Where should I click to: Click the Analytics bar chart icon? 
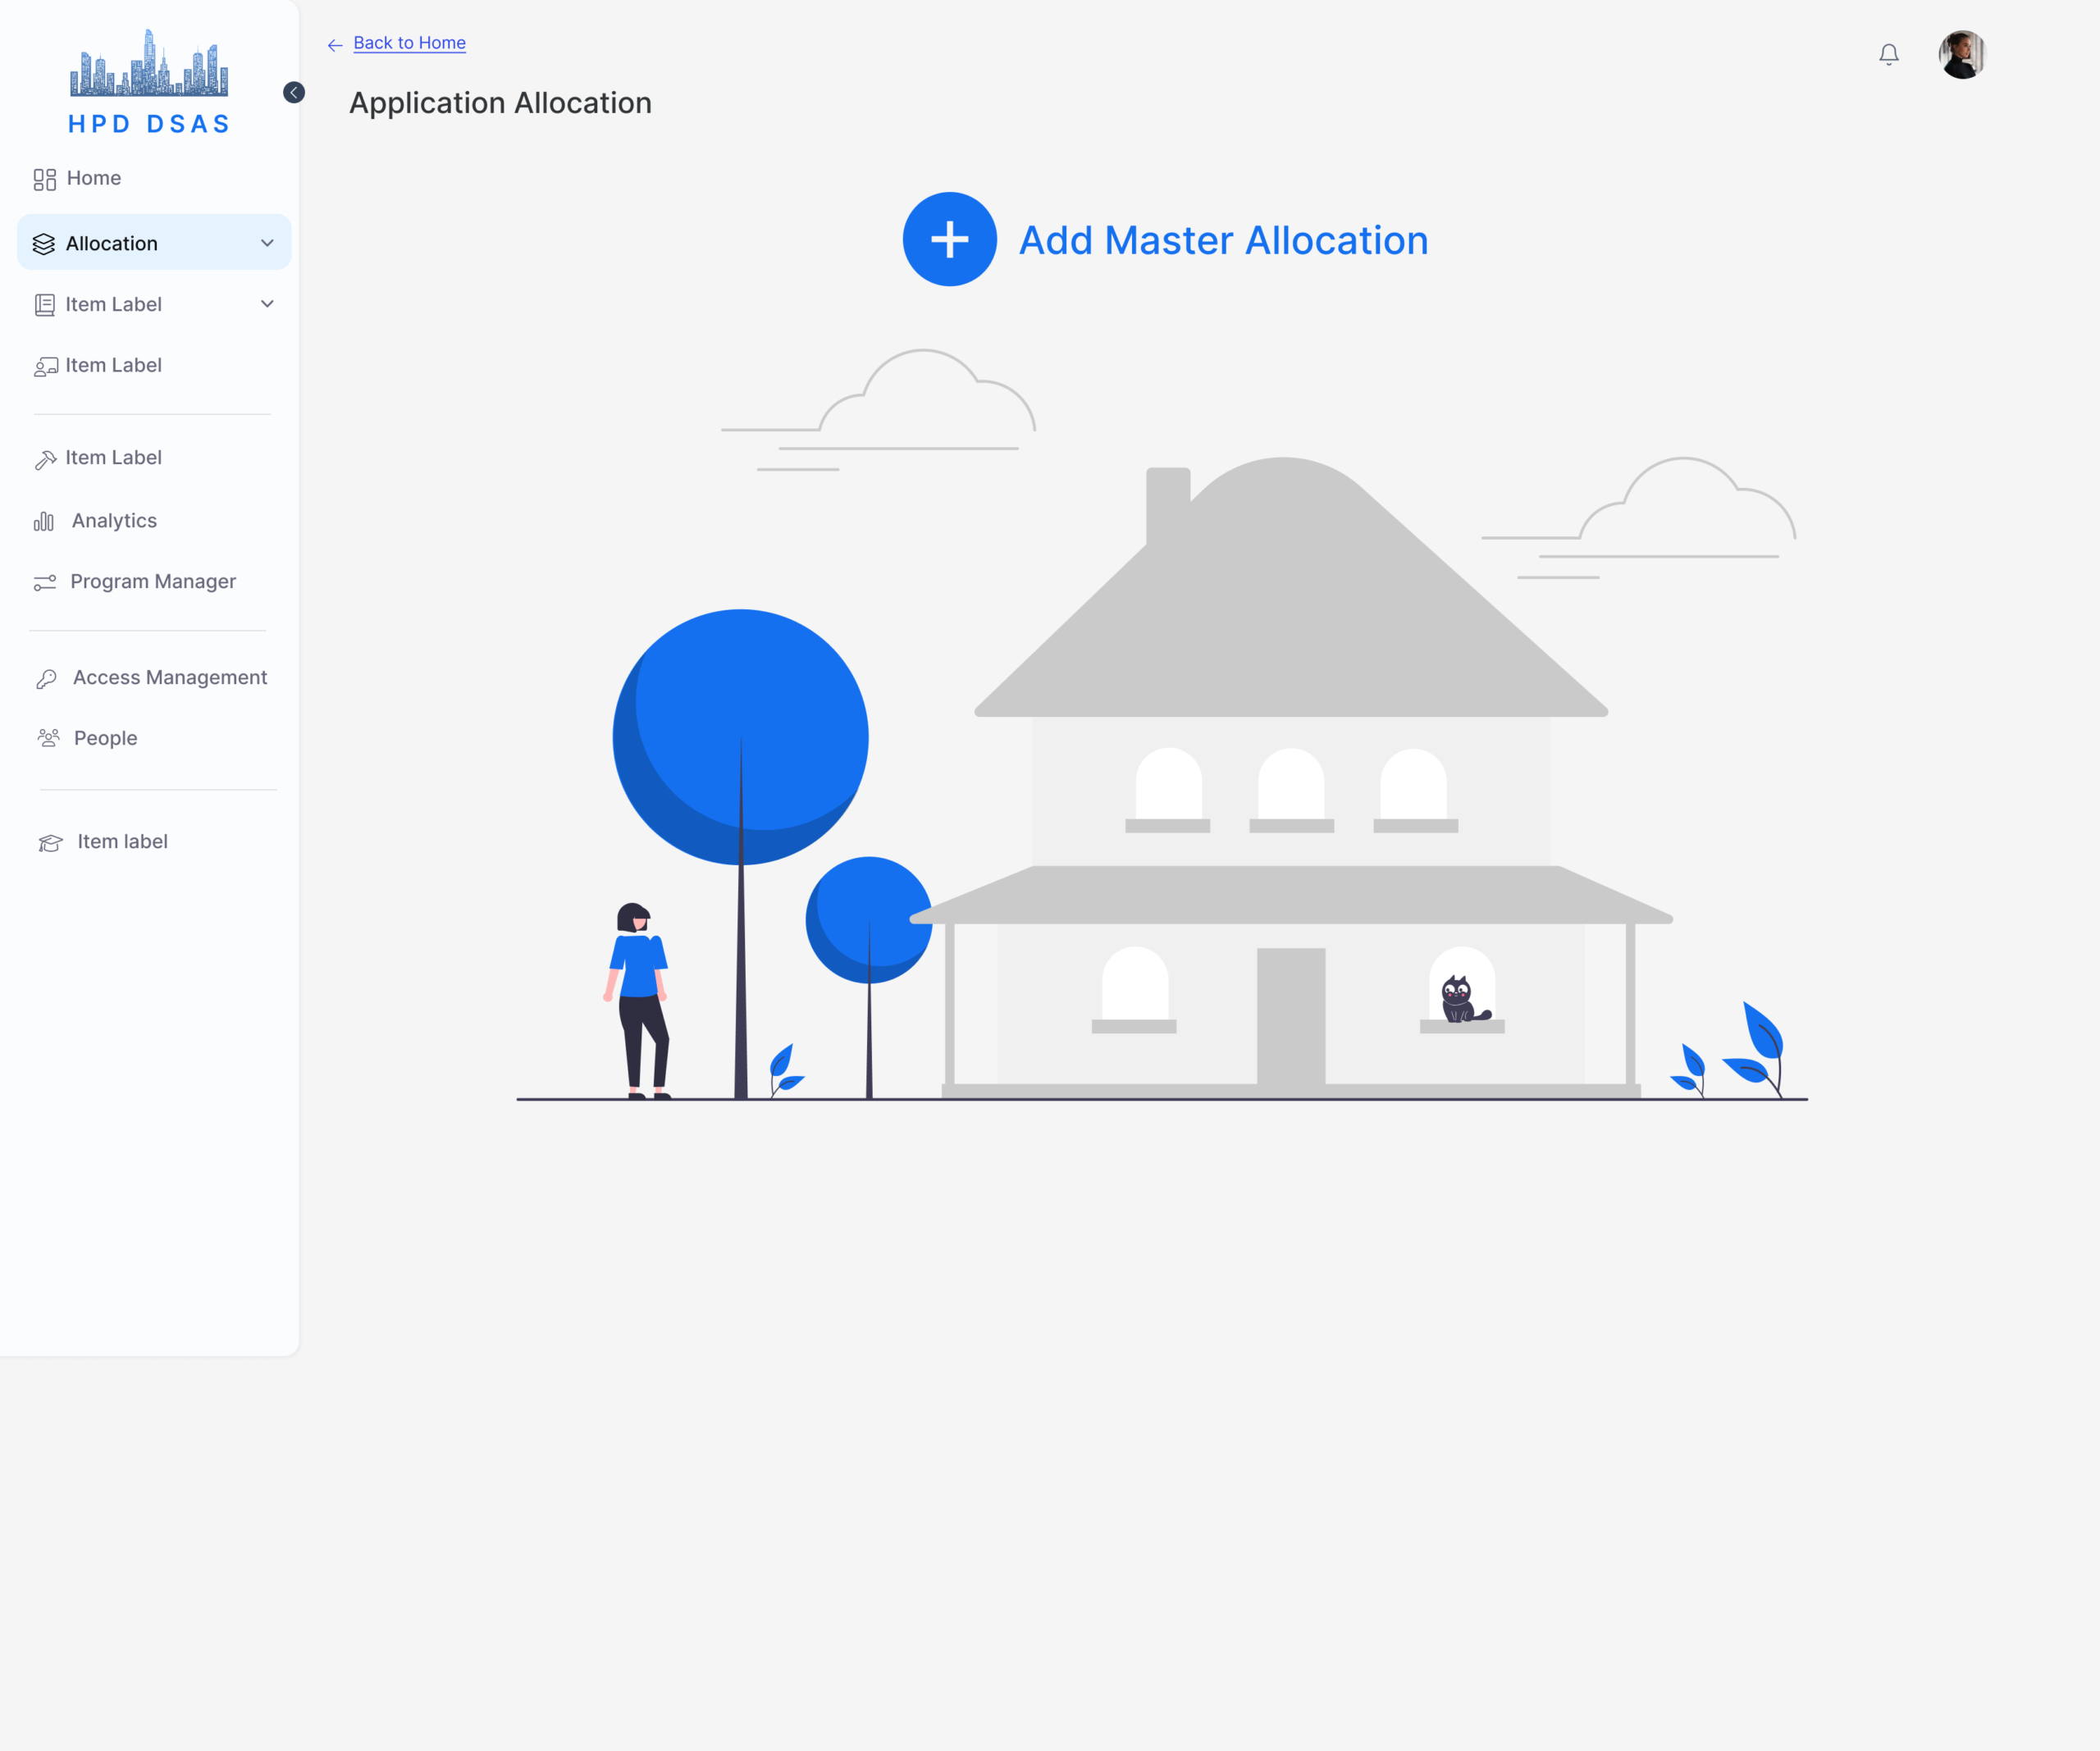point(44,522)
